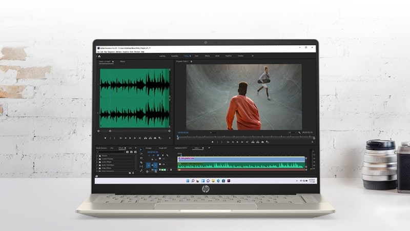Open the File menu
410x231 pixels.
pos(98,52)
